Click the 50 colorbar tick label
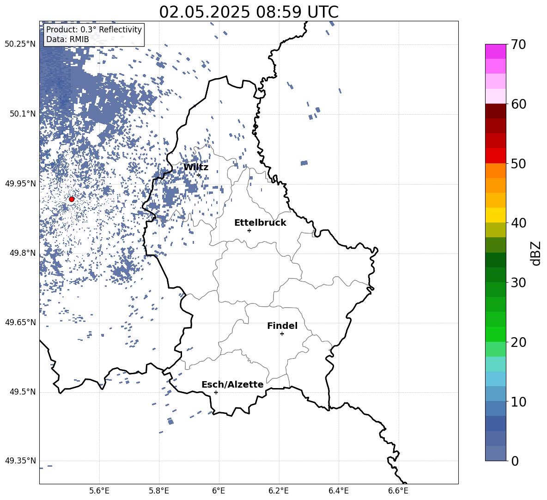This screenshot has width=547, height=500. point(518,163)
